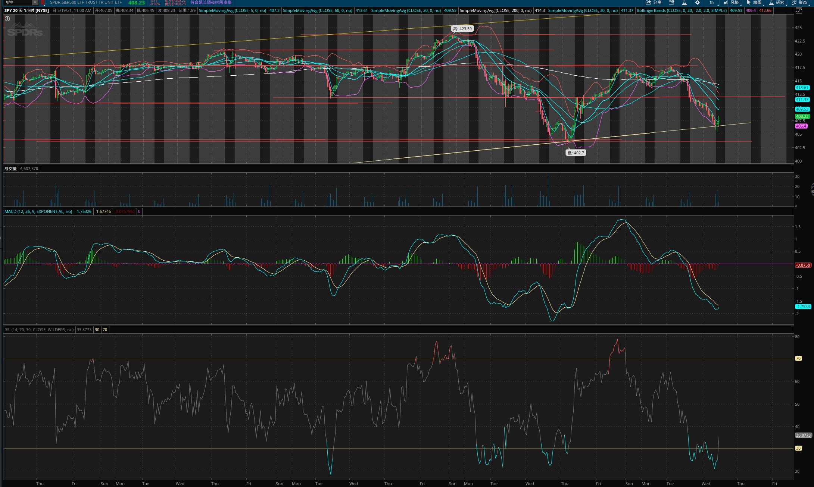
Task: Click the -0.90% change value
Action: point(155,4)
